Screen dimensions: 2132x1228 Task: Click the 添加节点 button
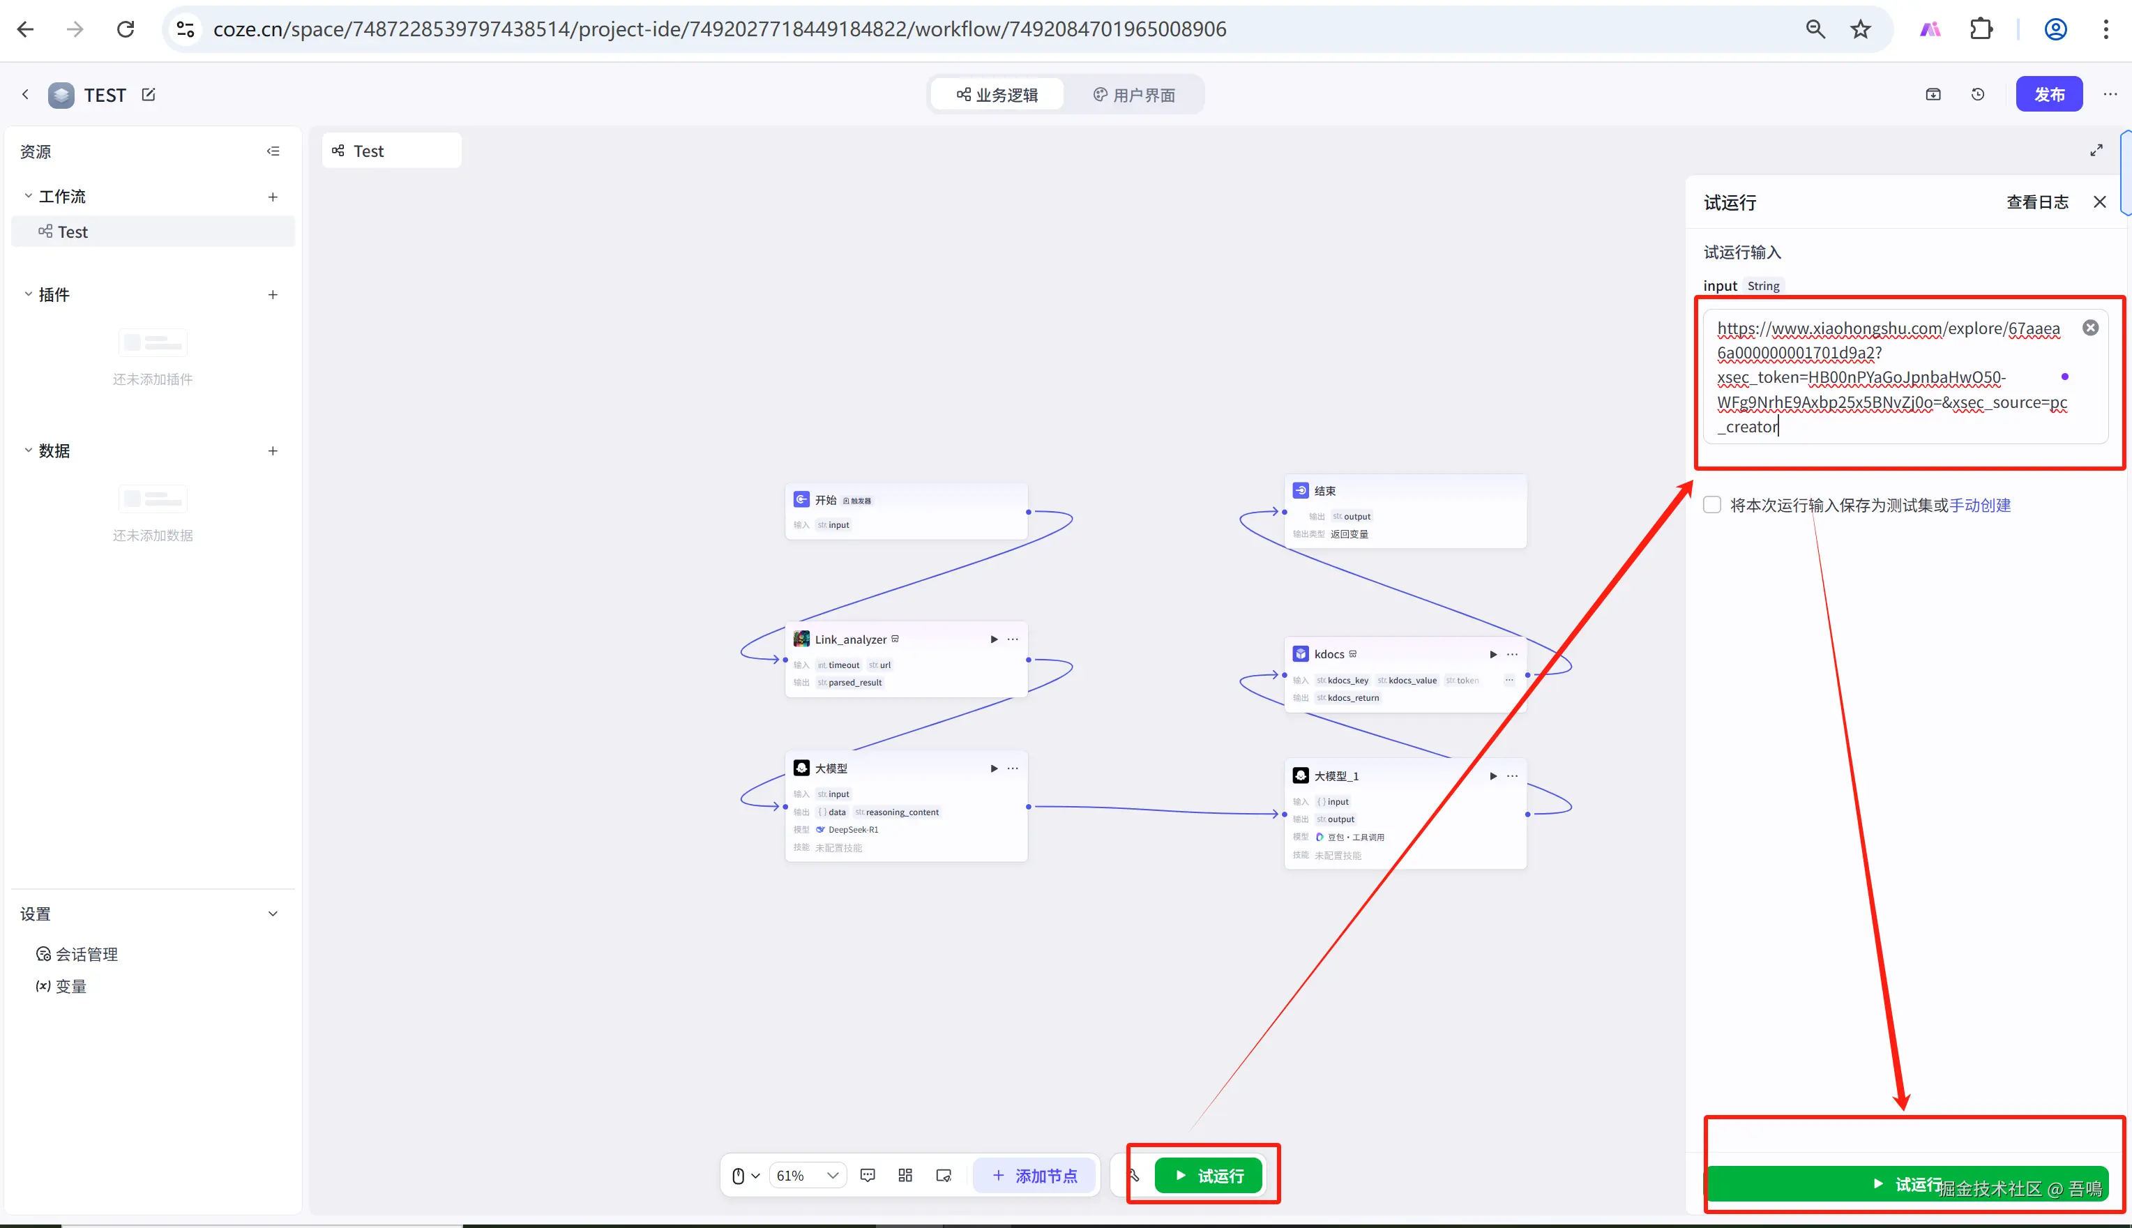pyautogui.click(x=1034, y=1175)
